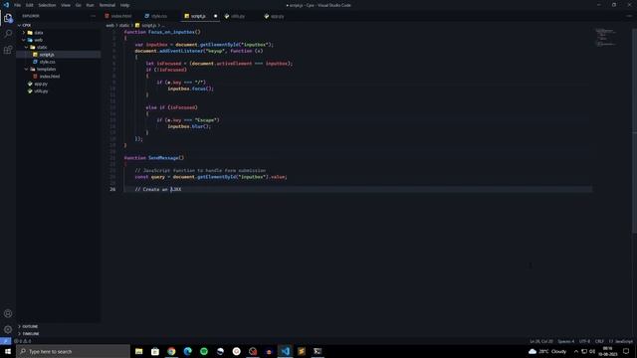Open the Manage gear icon
Screen dimensions: 637x358
(8, 329)
